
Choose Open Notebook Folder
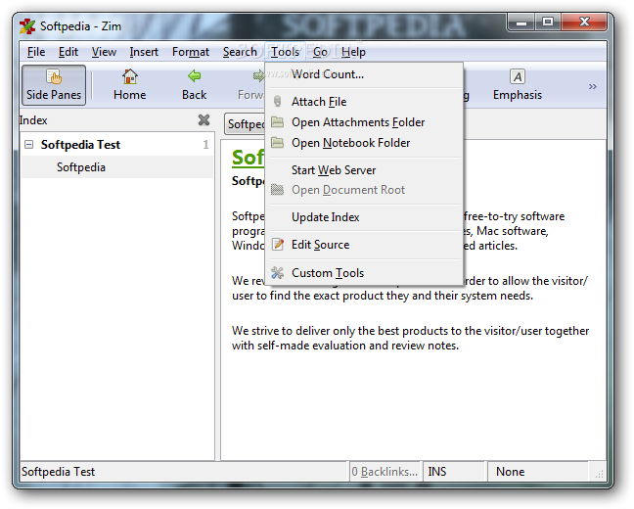tap(364, 143)
